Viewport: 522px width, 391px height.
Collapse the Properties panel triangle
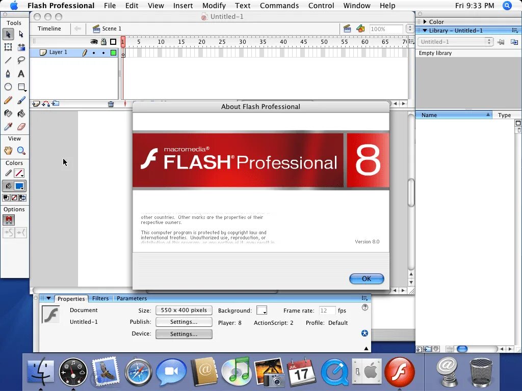(x=48, y=298)
